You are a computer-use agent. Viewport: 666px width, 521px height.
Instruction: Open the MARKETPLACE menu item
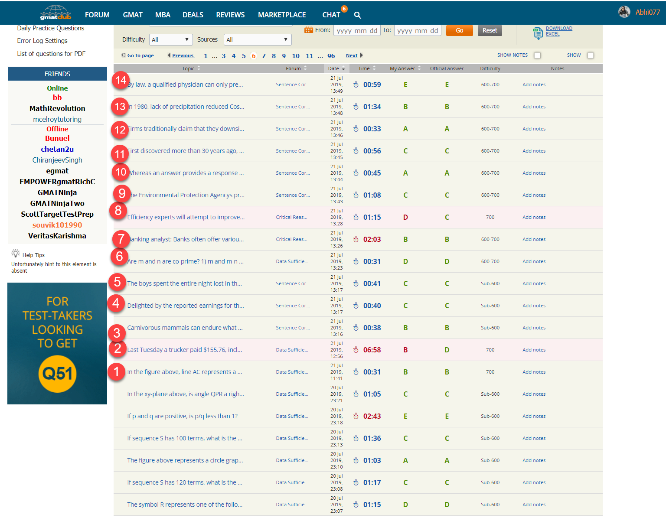tap(281, 15)
